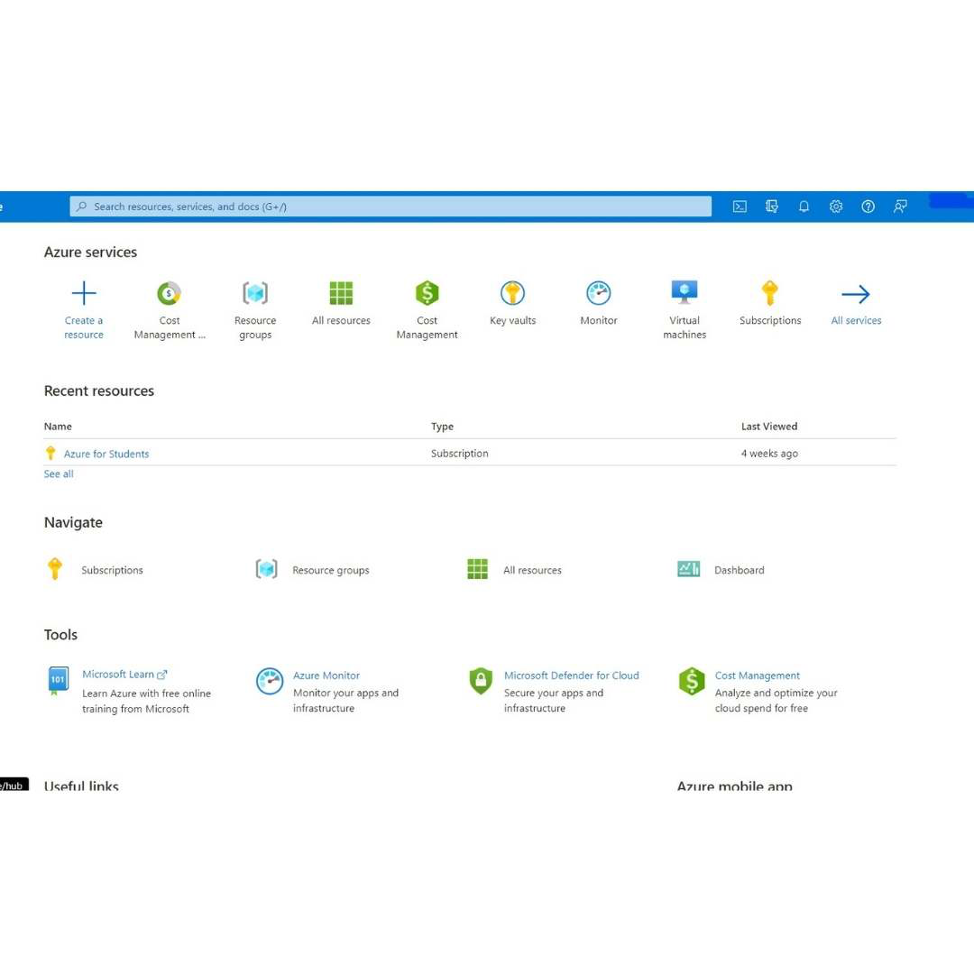Click the 'Subscription' type cell
The image size is (974, 974).
(x=460, y=454)
